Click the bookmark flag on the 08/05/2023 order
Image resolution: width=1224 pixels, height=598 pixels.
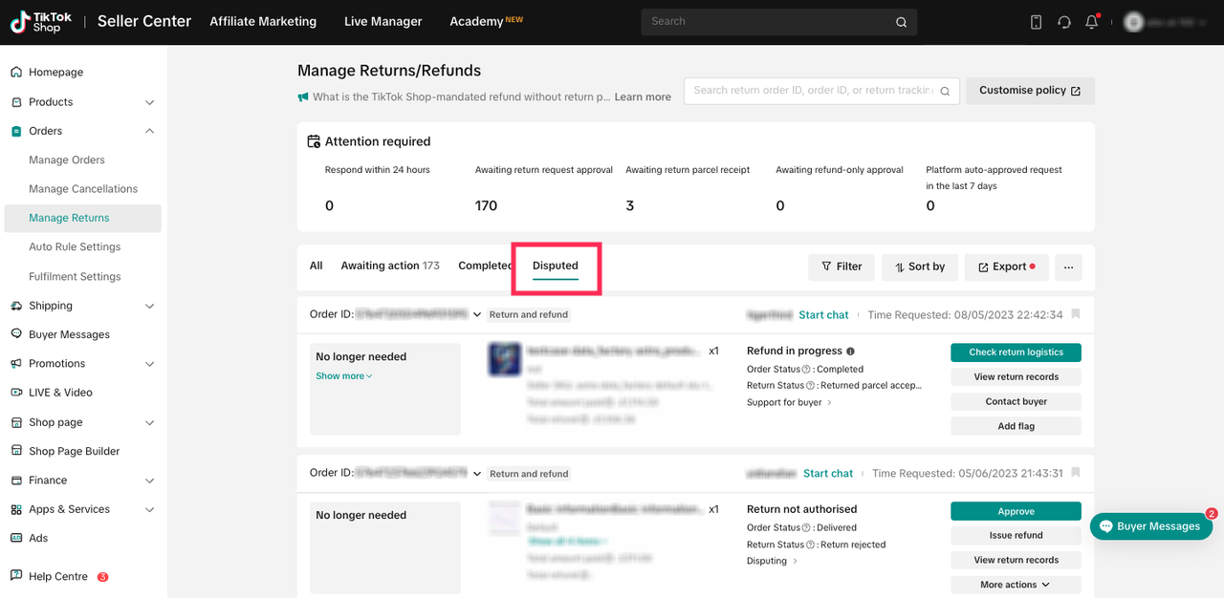tap(1076, 314)
